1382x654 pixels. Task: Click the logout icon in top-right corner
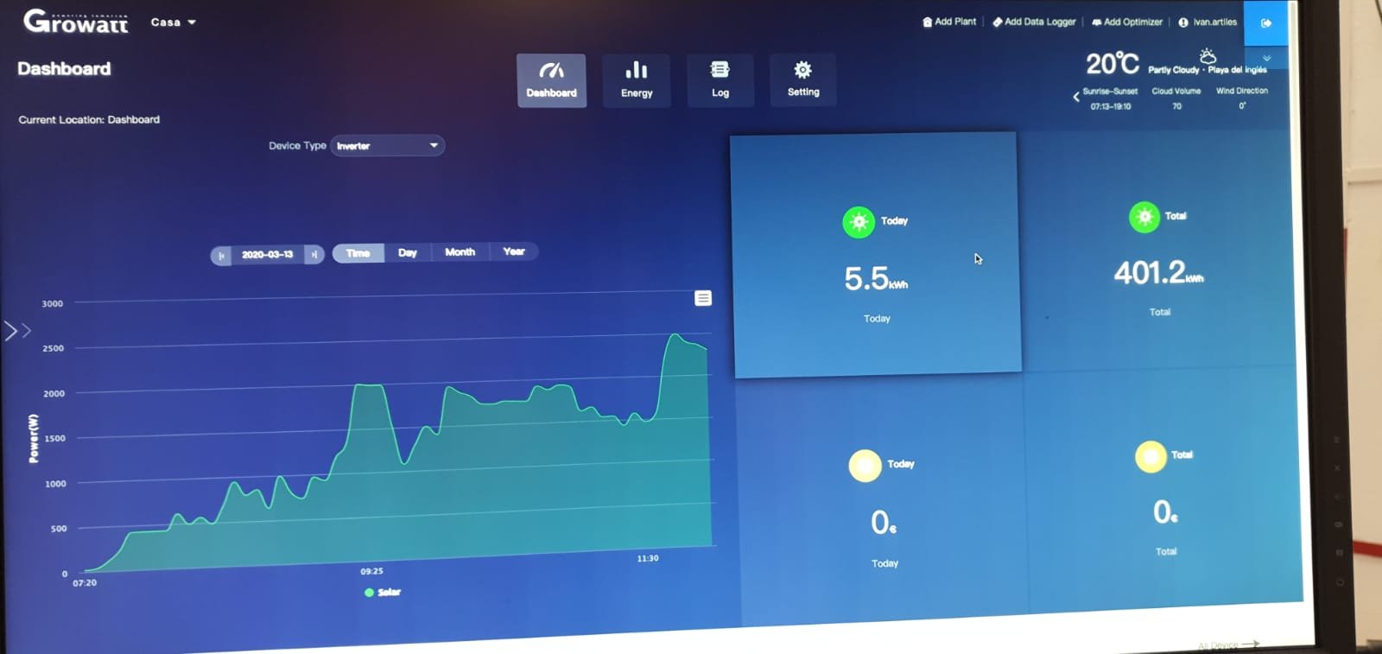click(1265, 23)
